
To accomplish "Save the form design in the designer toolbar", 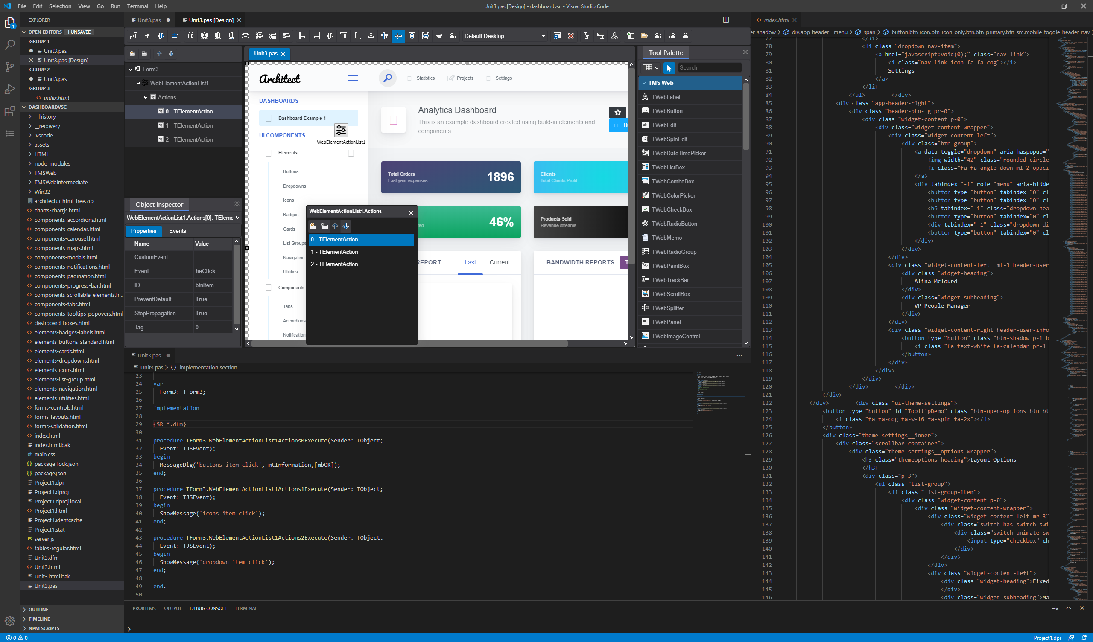I will tap(557, 36).
